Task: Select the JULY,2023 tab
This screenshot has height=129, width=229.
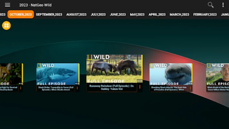Action: point(98,15)
